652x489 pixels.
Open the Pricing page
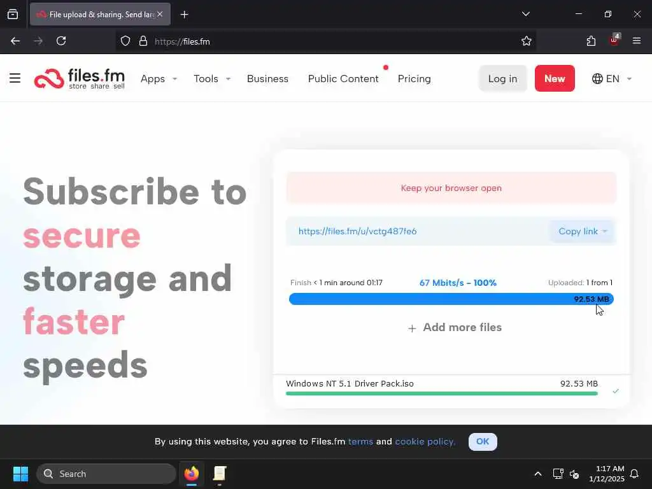(414, 78)
